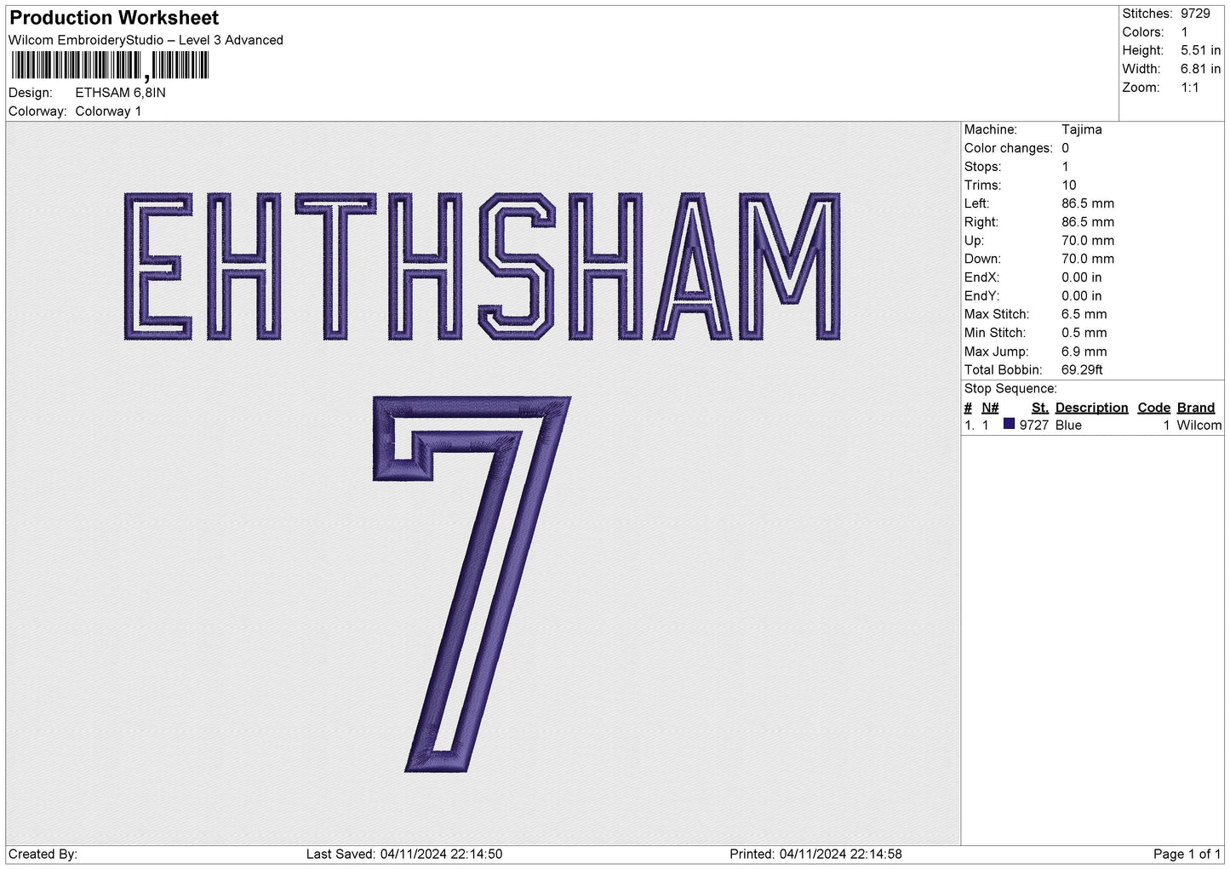Click the St. column header
1230x869 pixels.
click(1039, 408)
